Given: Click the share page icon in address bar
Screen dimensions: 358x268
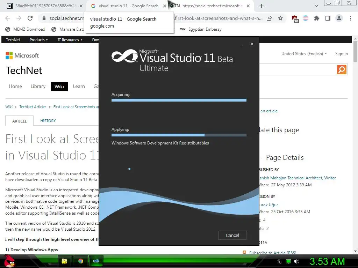Looking at the screenshot, I should coord(269,18).
